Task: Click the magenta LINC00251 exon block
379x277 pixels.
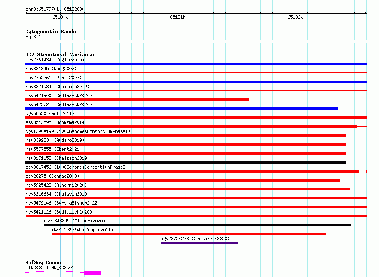Action: 92,273
